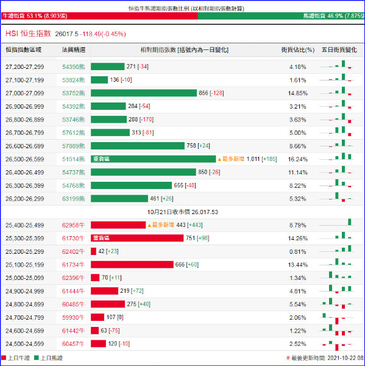Click the -118.49(-0.45%) change value
Image resolution: width=365 pixels, height=366 pixels.
pos(103,34)
